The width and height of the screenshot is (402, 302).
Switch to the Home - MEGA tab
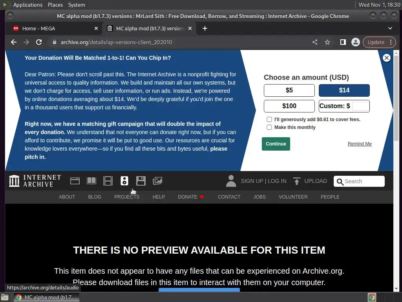click(53, 28)
